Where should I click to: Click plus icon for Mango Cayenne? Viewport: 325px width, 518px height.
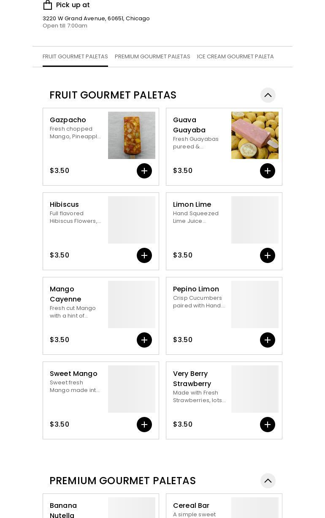pos(144,340)
